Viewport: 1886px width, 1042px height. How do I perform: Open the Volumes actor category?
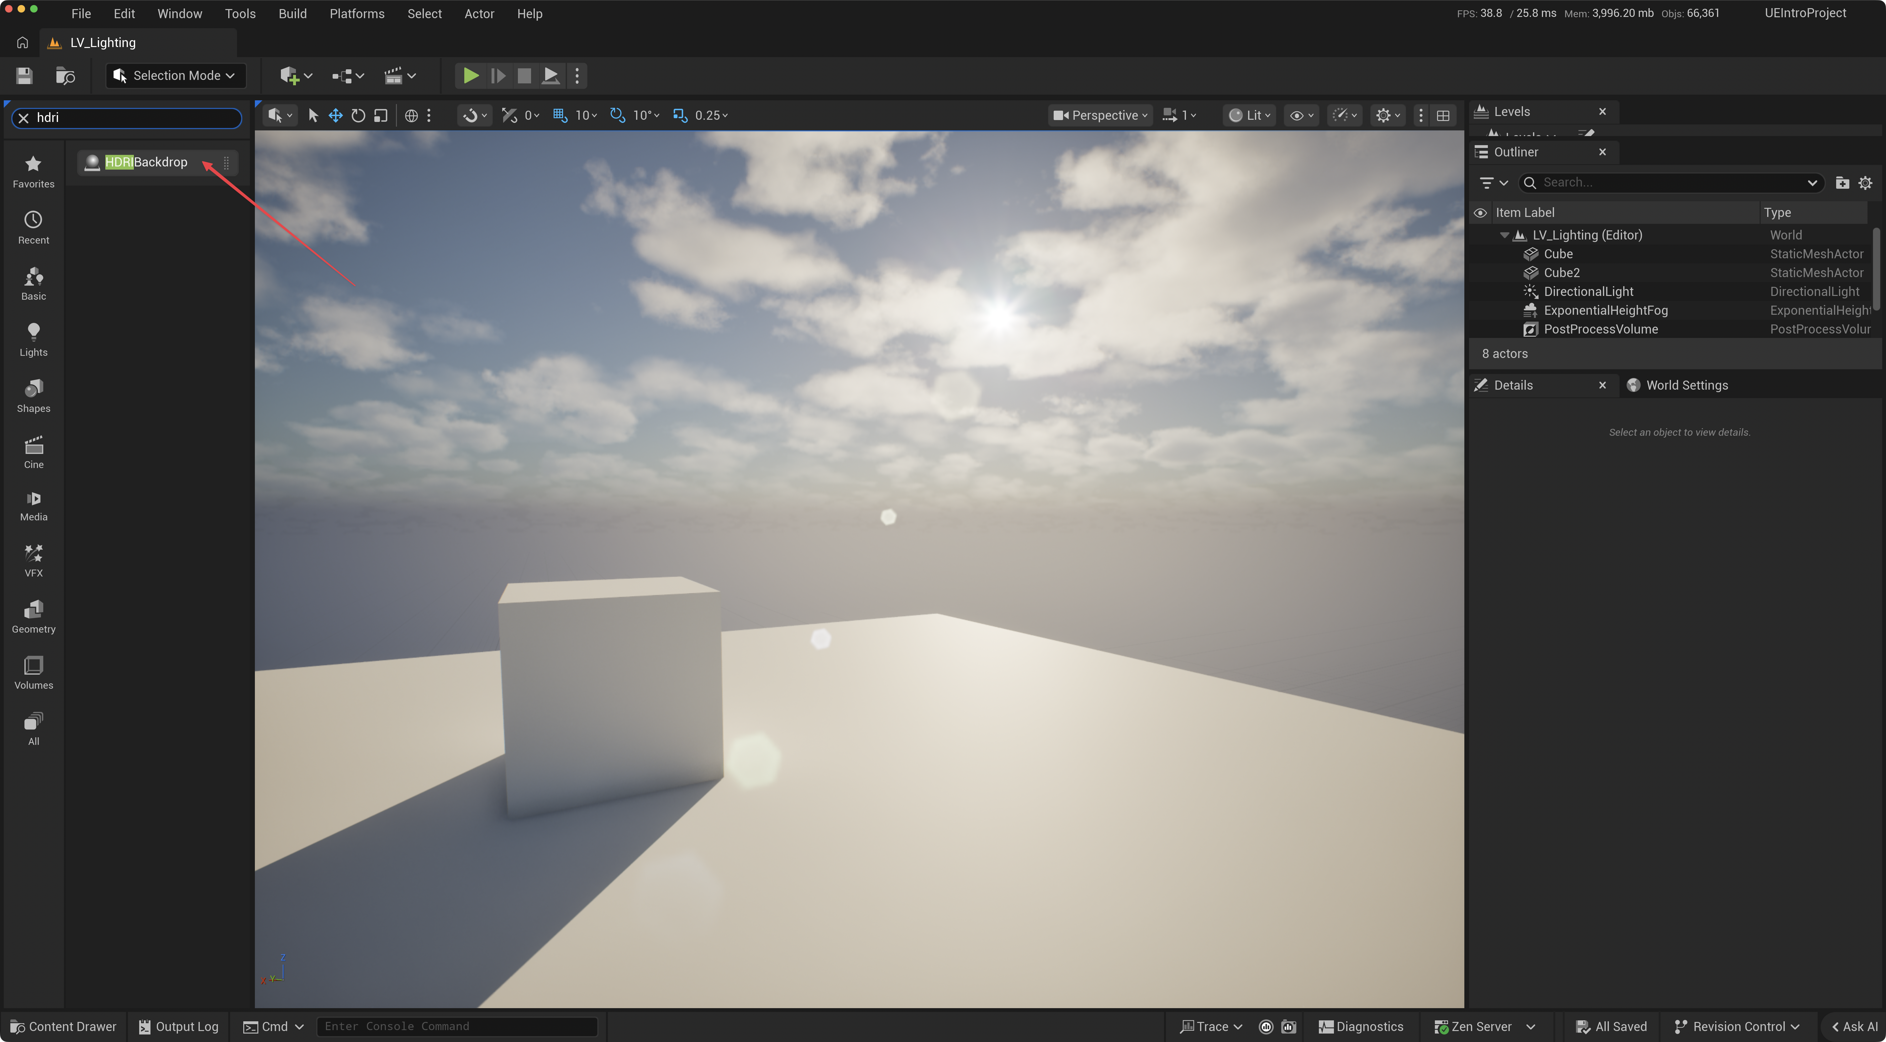click(x=33, y=674)
